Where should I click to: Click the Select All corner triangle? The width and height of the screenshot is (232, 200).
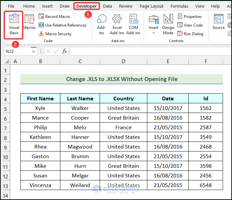point(7,61)
